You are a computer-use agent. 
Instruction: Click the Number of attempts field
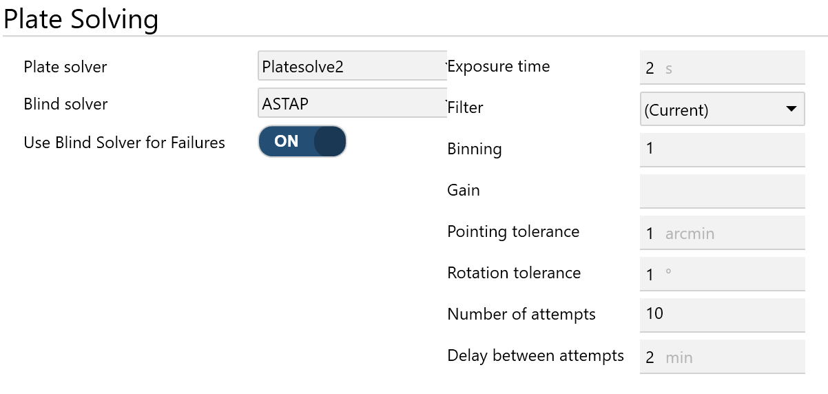click(722, 315)
